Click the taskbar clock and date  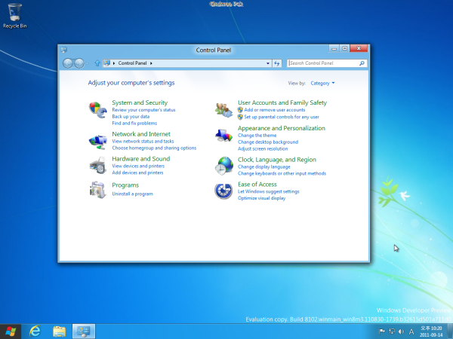coord(431,331)
